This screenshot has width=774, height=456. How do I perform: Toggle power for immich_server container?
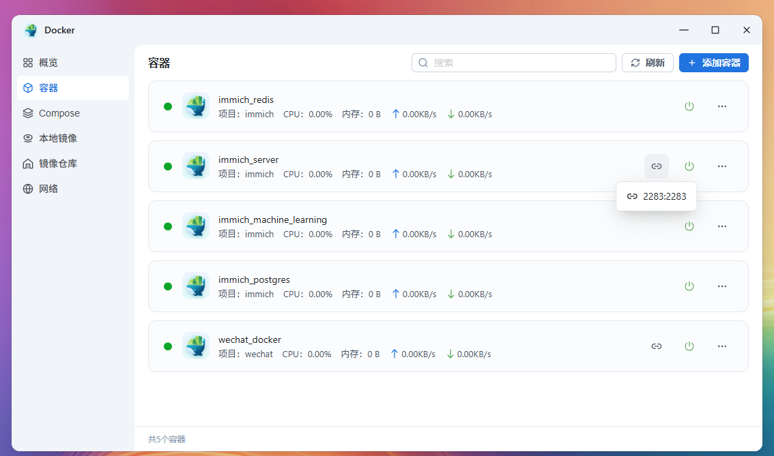tap(689, 166)
